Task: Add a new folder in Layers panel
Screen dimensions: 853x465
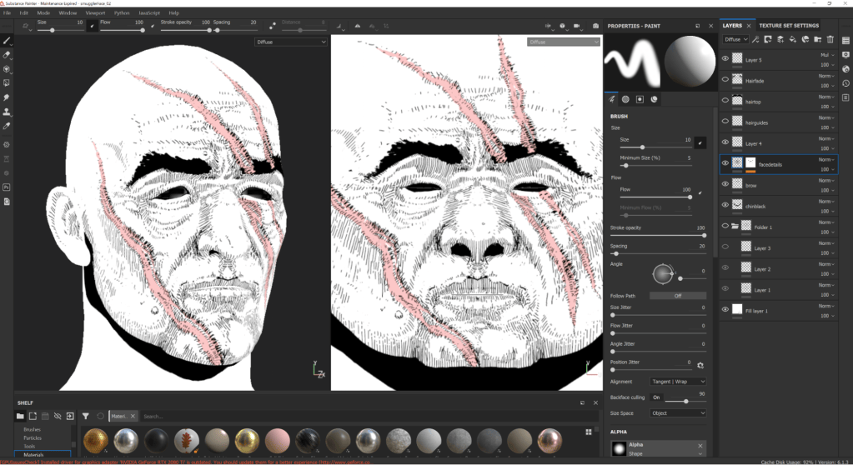Action: click(818, 39)
